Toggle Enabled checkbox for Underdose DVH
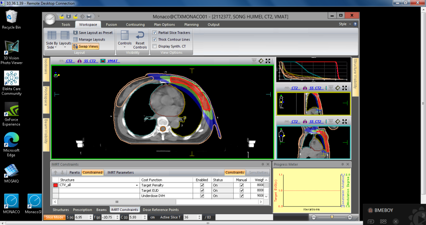 [202, 196]
